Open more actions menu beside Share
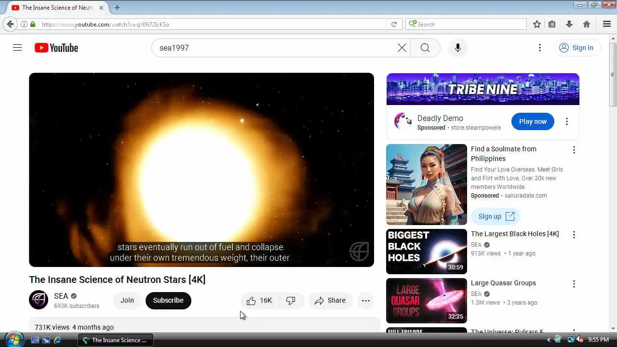 click(x=366, y=301)
